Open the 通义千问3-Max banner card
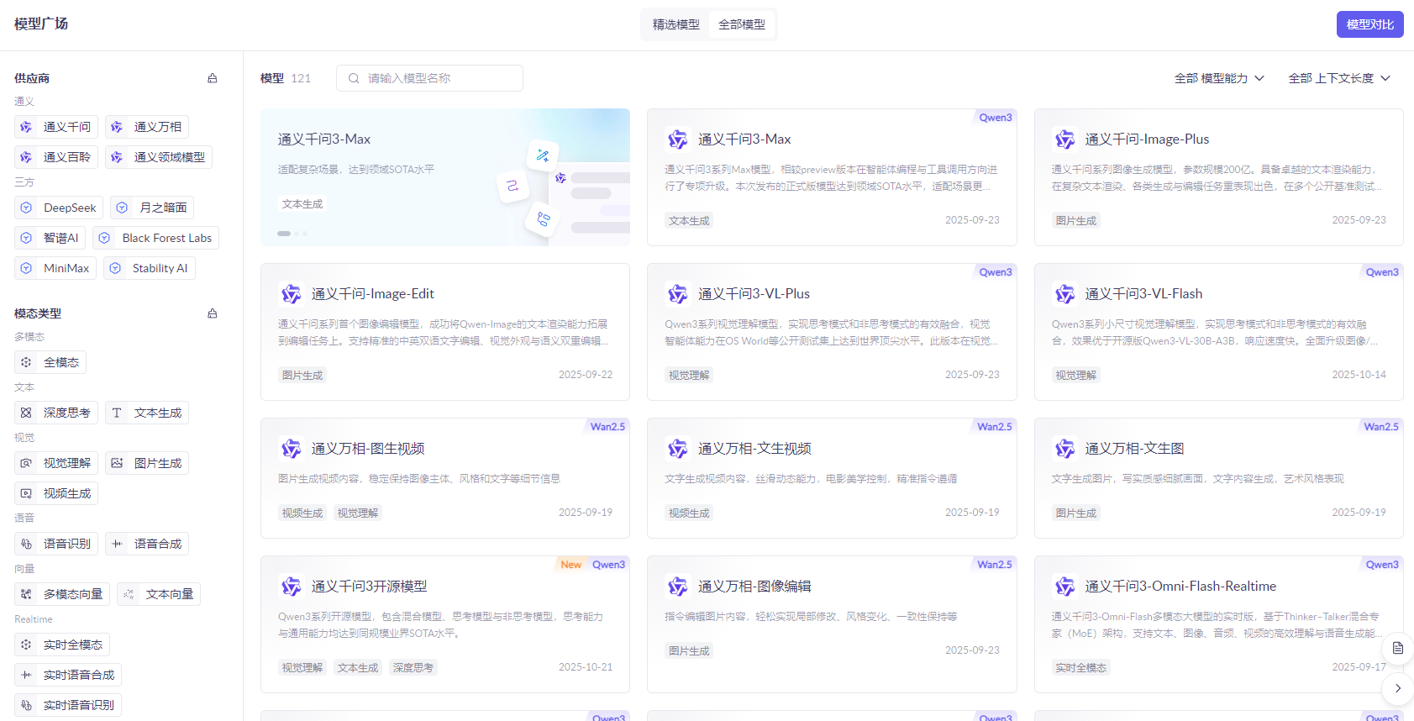1414x721 pixels. pos(444,177)
